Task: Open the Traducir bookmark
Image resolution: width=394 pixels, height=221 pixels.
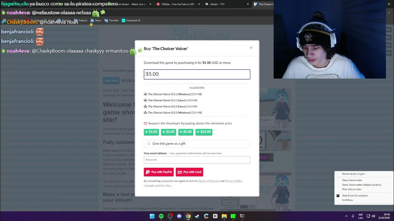Action: pos(81,21)
